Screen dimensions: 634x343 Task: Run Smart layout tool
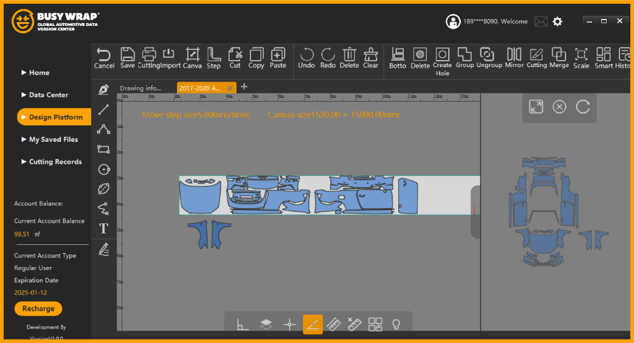[x=604, y=58]
